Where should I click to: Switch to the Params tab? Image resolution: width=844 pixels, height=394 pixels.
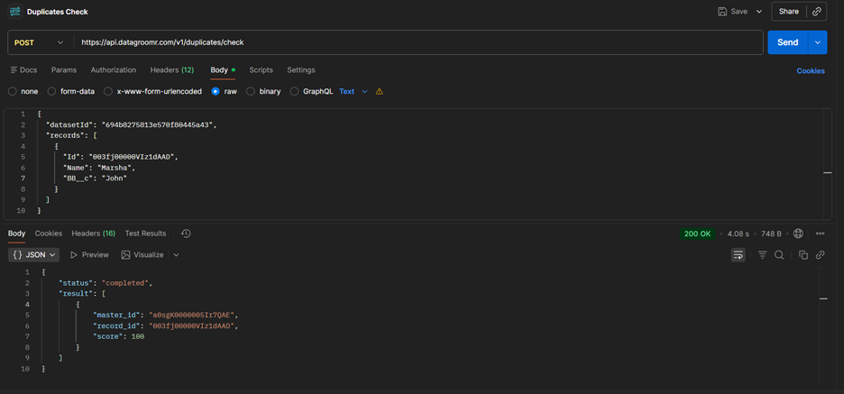pos(63,70)
